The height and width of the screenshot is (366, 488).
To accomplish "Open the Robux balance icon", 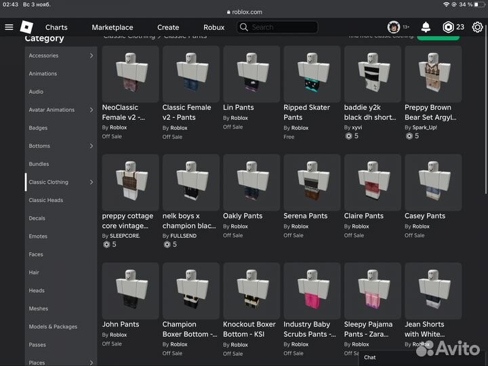I will click(x=448, y=27).
